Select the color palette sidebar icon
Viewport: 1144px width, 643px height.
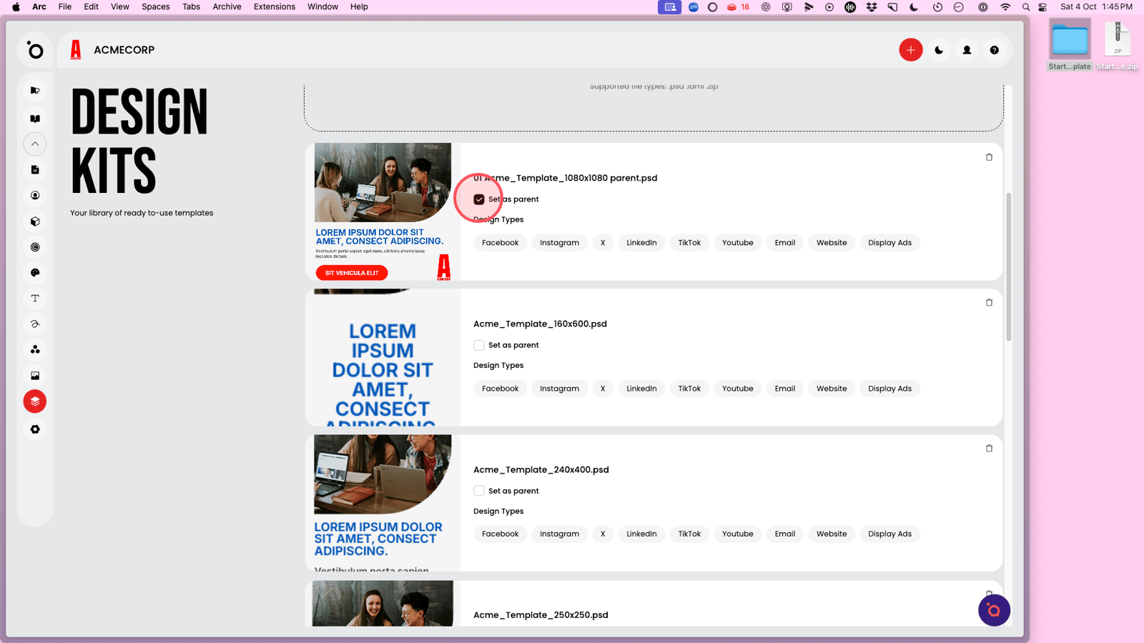coord(35,273)
